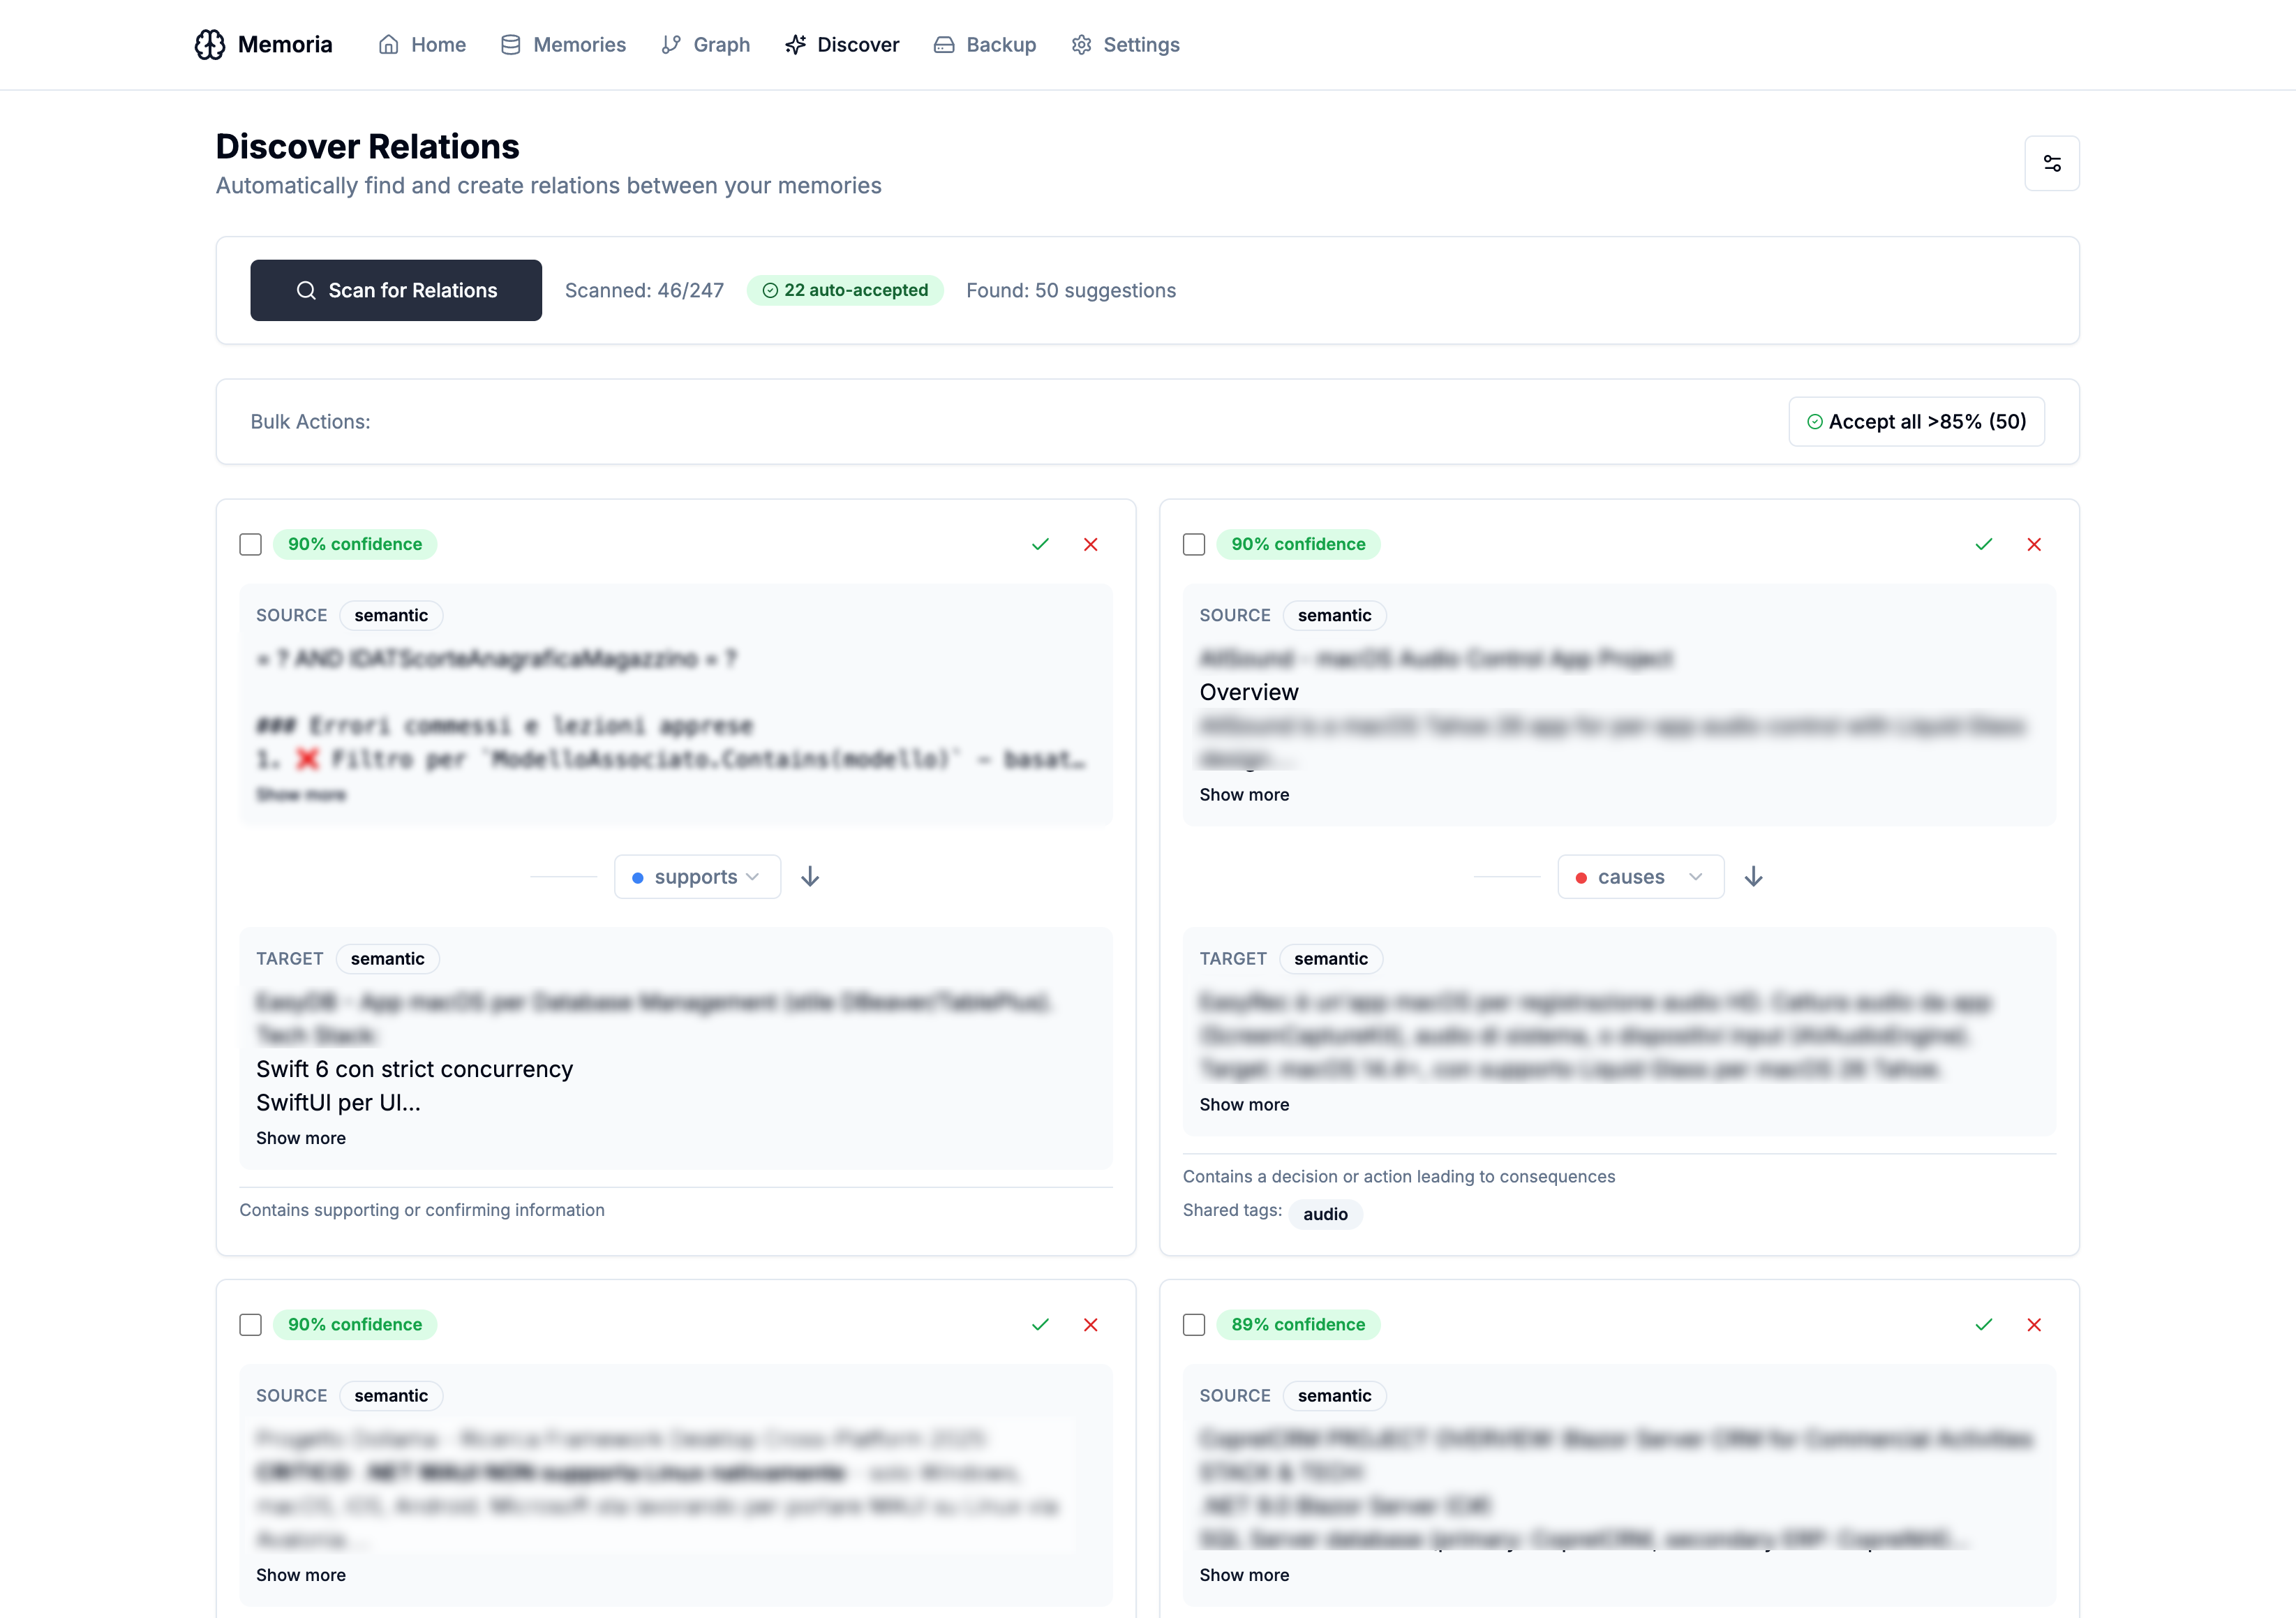Open the Memories nav item
Viewport: 2296px width, 1618px height.
(563, 44)
